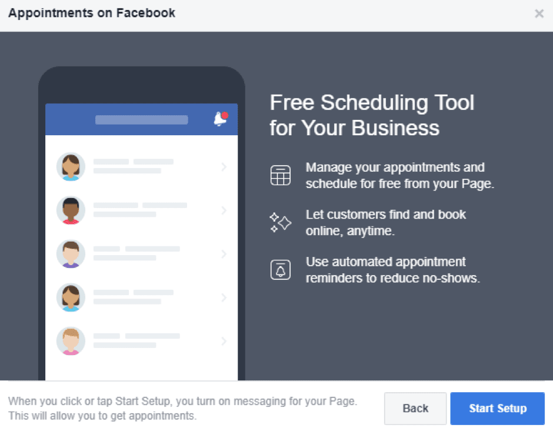
Task: Expand the first contact row chevron
Action: tap(224, 167)
